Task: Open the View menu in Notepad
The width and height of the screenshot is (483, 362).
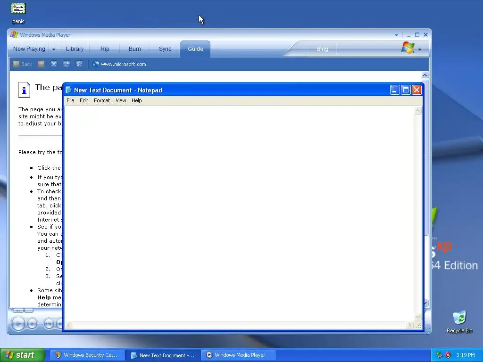Action: point(121,100)
